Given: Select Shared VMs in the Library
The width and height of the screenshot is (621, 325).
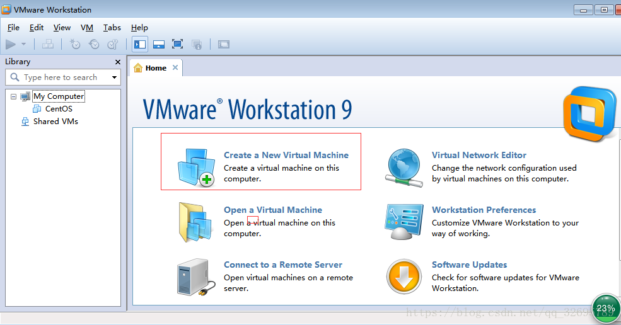Looking at the screenshot, I should [55, 121].
